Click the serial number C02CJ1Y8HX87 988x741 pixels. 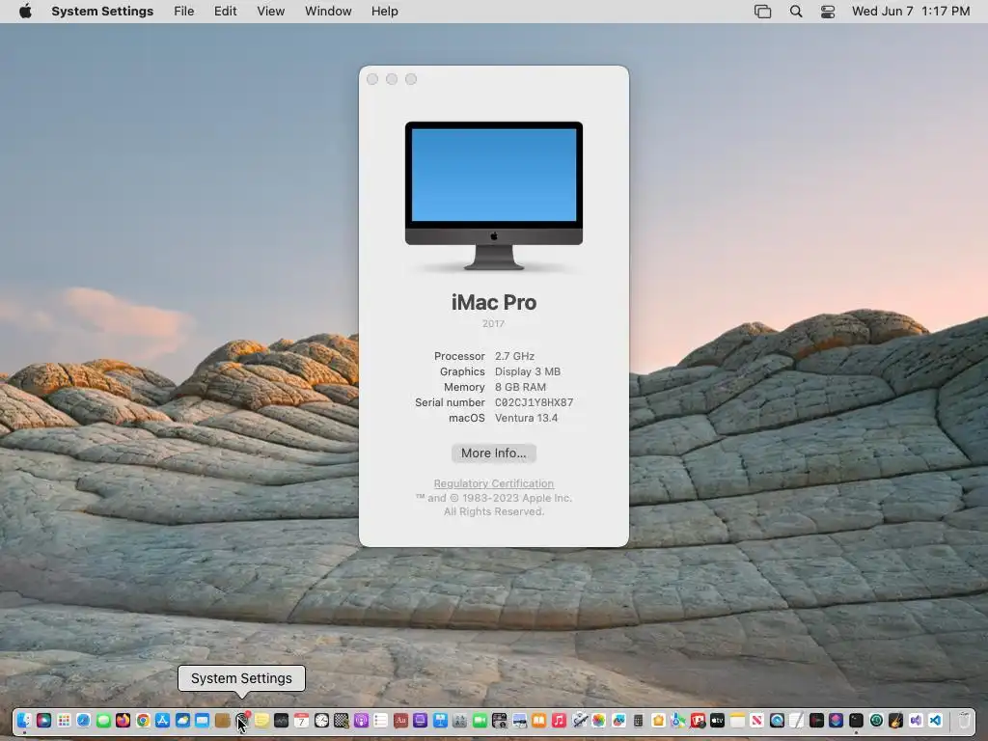point(534,402)
